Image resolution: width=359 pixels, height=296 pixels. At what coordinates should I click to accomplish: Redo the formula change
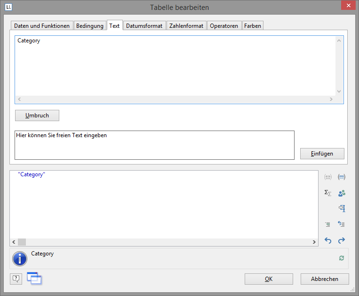click(342, 240)
